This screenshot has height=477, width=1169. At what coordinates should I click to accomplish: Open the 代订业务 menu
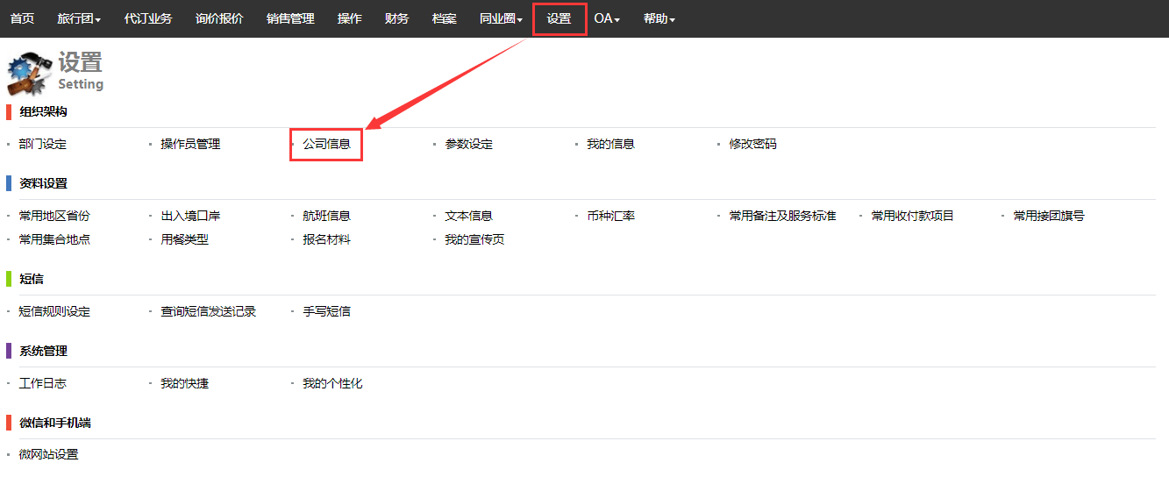click(x=148, y=18)
